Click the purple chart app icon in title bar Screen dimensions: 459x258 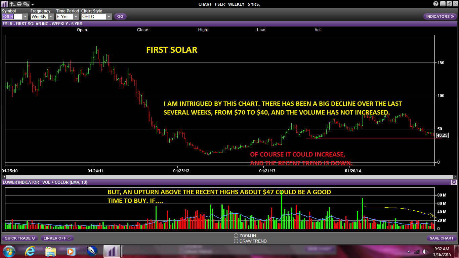(5, 4)
